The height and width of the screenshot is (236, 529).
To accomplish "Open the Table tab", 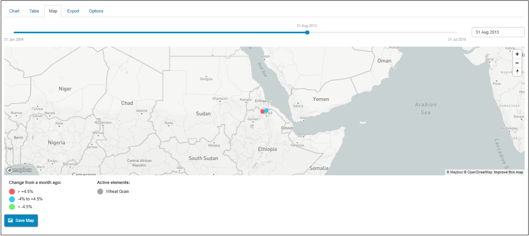I will (34, 11).
